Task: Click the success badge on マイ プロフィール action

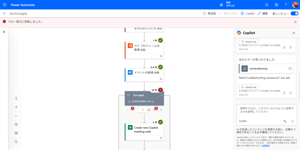Action: (161, 40)
